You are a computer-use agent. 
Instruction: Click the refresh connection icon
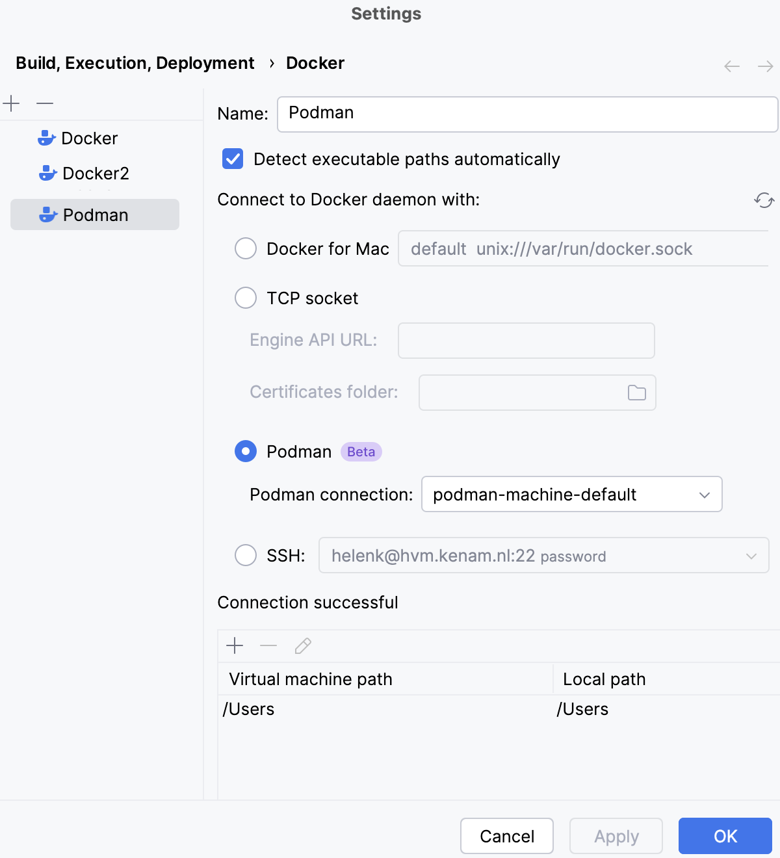pos(764,200)
